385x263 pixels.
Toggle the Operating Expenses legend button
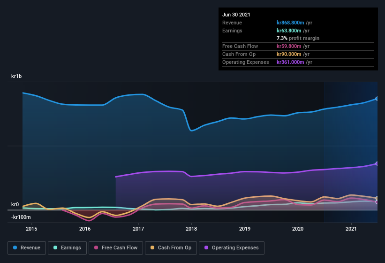tap(232, 248)
